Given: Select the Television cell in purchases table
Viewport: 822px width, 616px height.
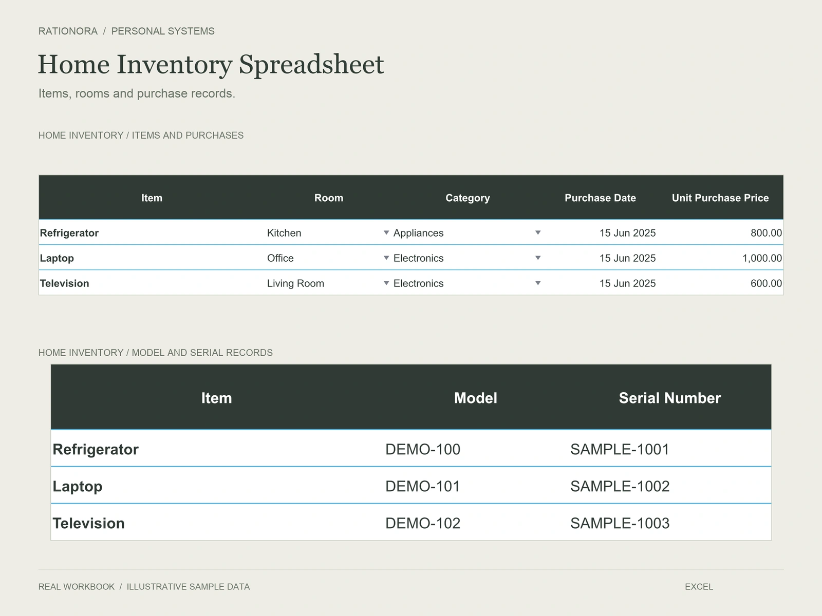Looking at the screenshot, I should click(152, 283).
